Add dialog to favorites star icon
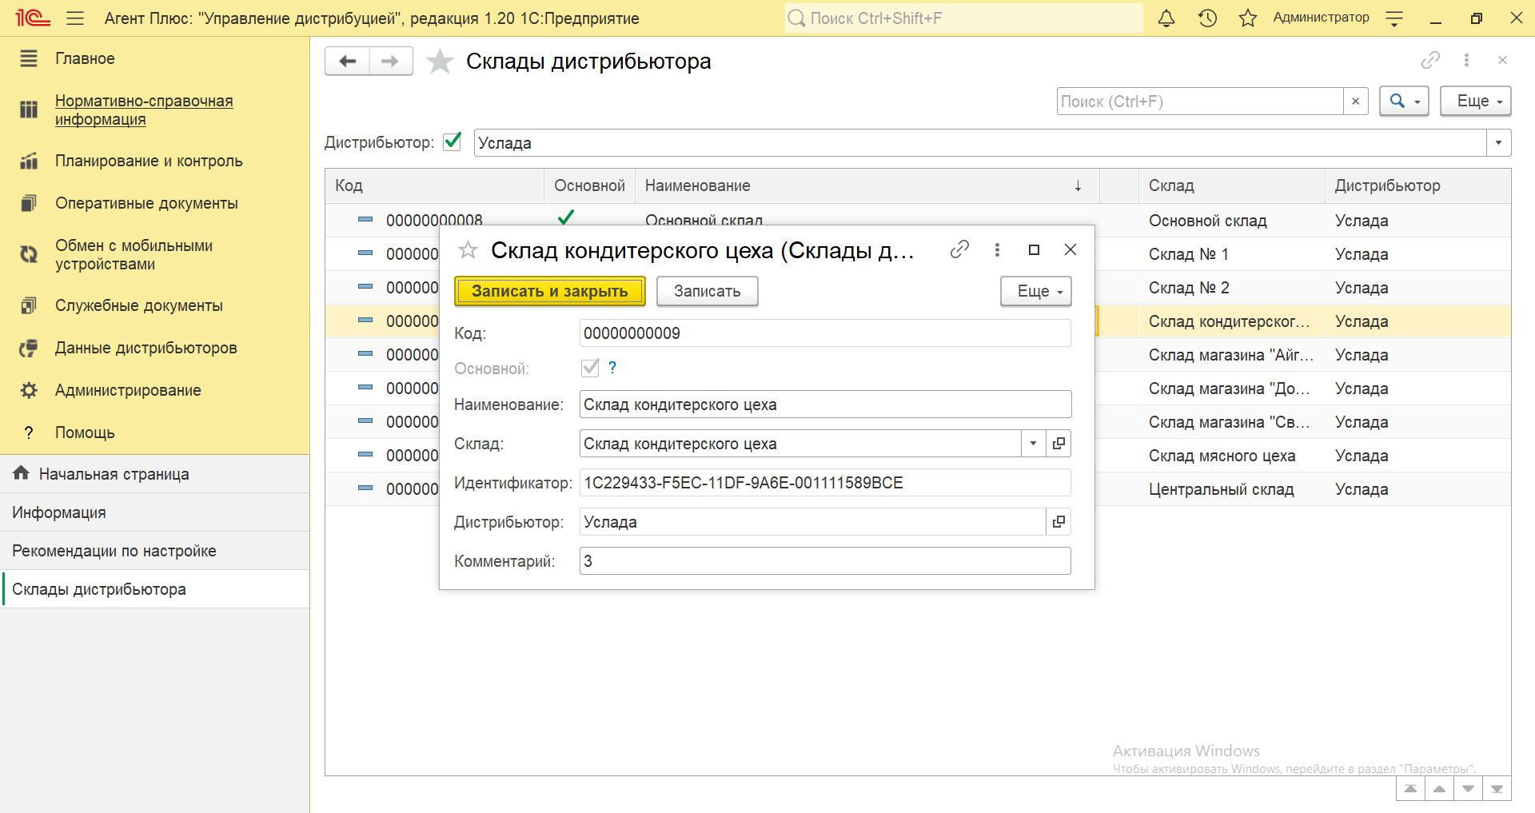 click(468, 250)
